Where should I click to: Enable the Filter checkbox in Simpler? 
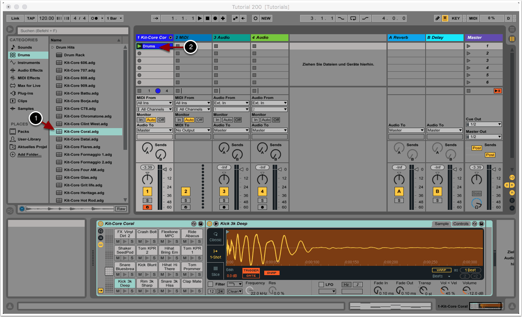(x=210, y=284)
